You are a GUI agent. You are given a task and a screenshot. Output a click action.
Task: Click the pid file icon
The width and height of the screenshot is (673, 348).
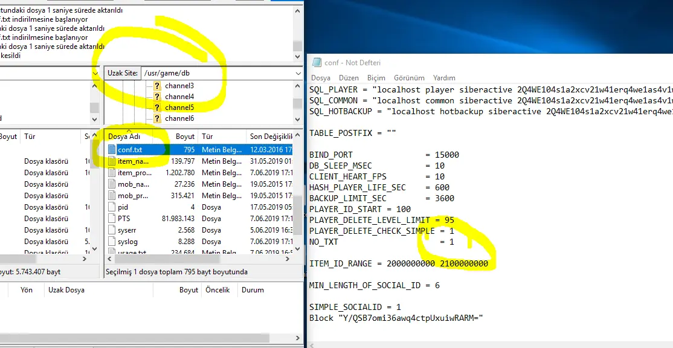pyautogui.click(x=112, y=207)
